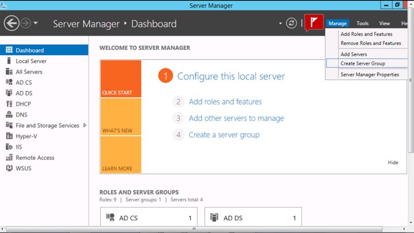Select the DHCP sidebar icon
Image resolution: width=414 pixels, height=233 pixels.
click(x=9, y=104)
